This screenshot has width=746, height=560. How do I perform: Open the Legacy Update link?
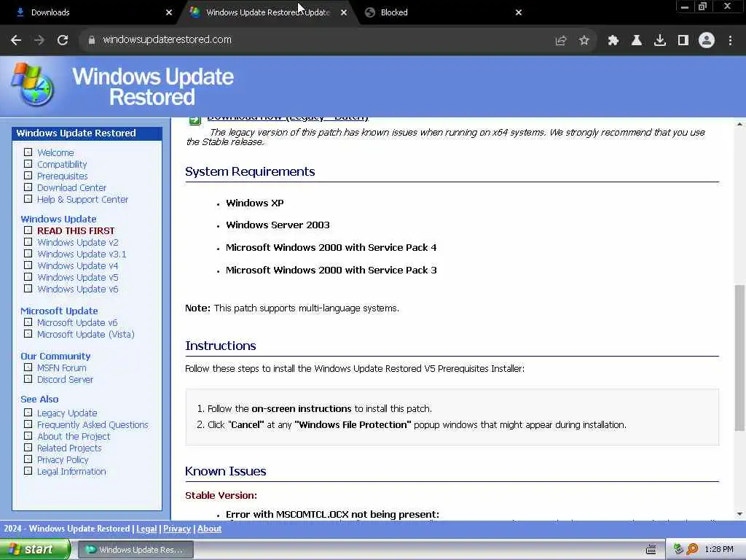tap(67, 413)
